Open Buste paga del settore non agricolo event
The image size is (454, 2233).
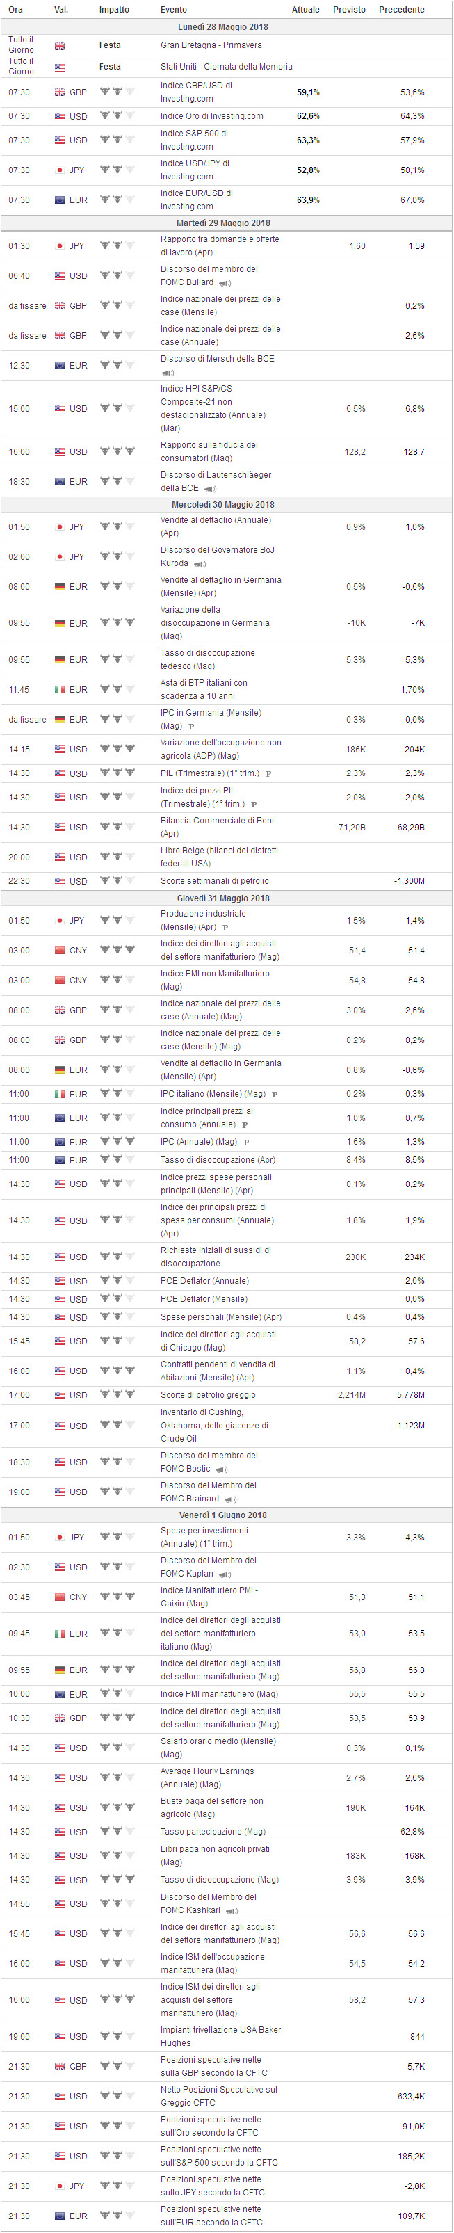tap(211, 1807)
